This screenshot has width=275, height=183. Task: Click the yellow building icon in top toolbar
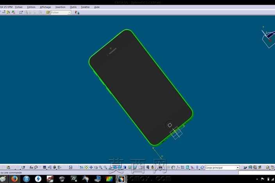point(8,12)
